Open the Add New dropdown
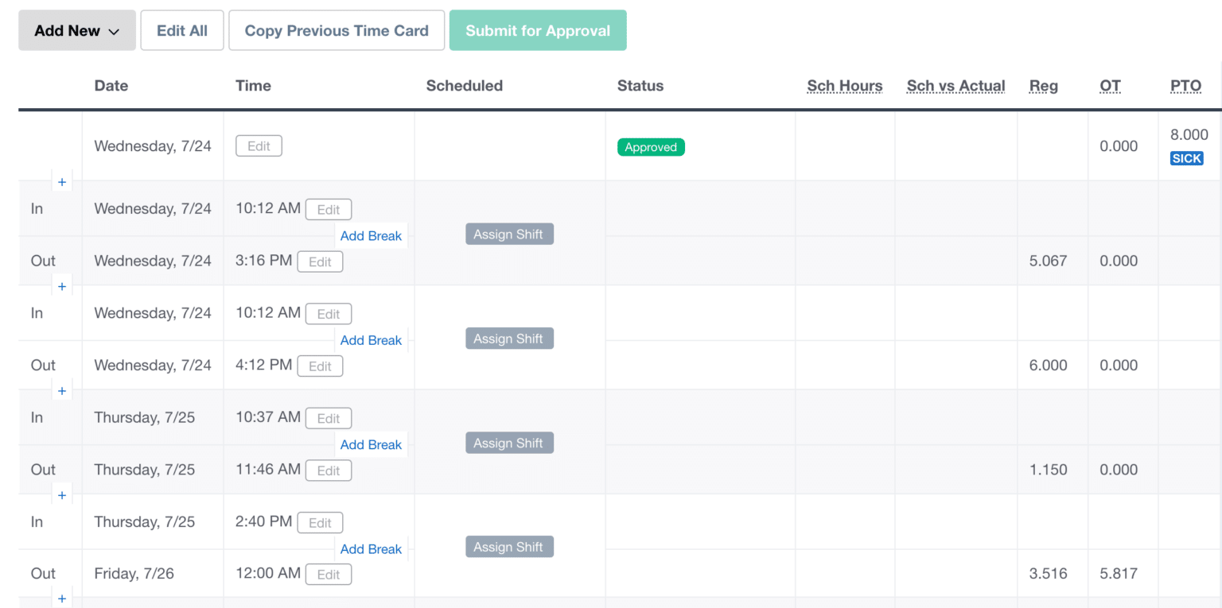This screenshot has width=1222, height=608. [x=77, y=31]
